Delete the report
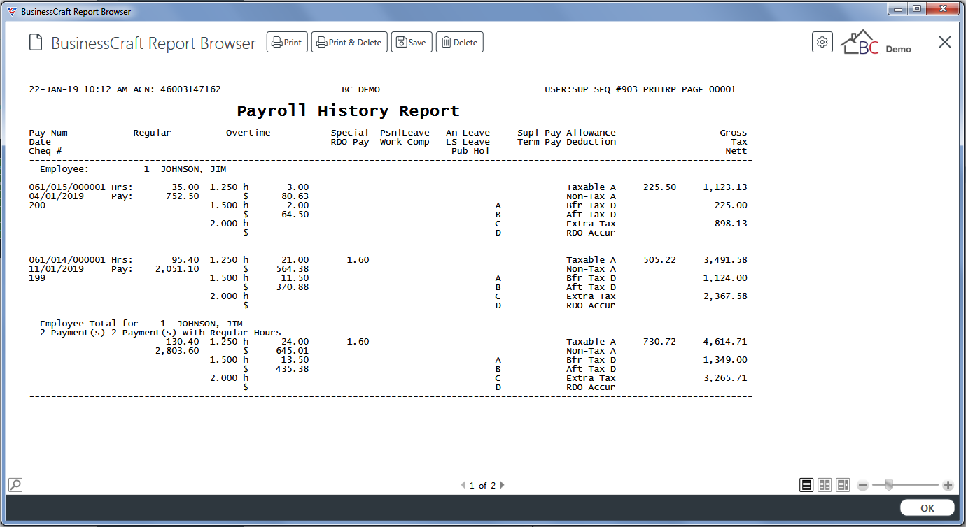966x527 pixels. [459, 43]
